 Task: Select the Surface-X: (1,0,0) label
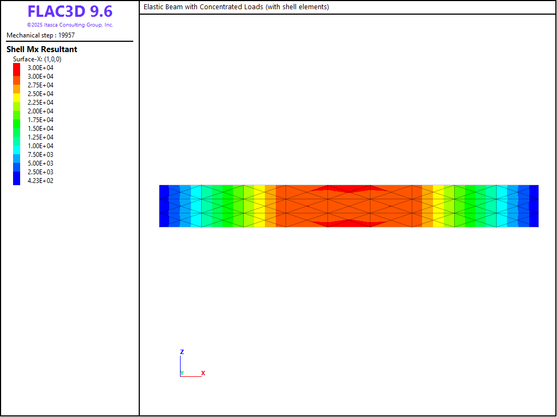point(37,59)
